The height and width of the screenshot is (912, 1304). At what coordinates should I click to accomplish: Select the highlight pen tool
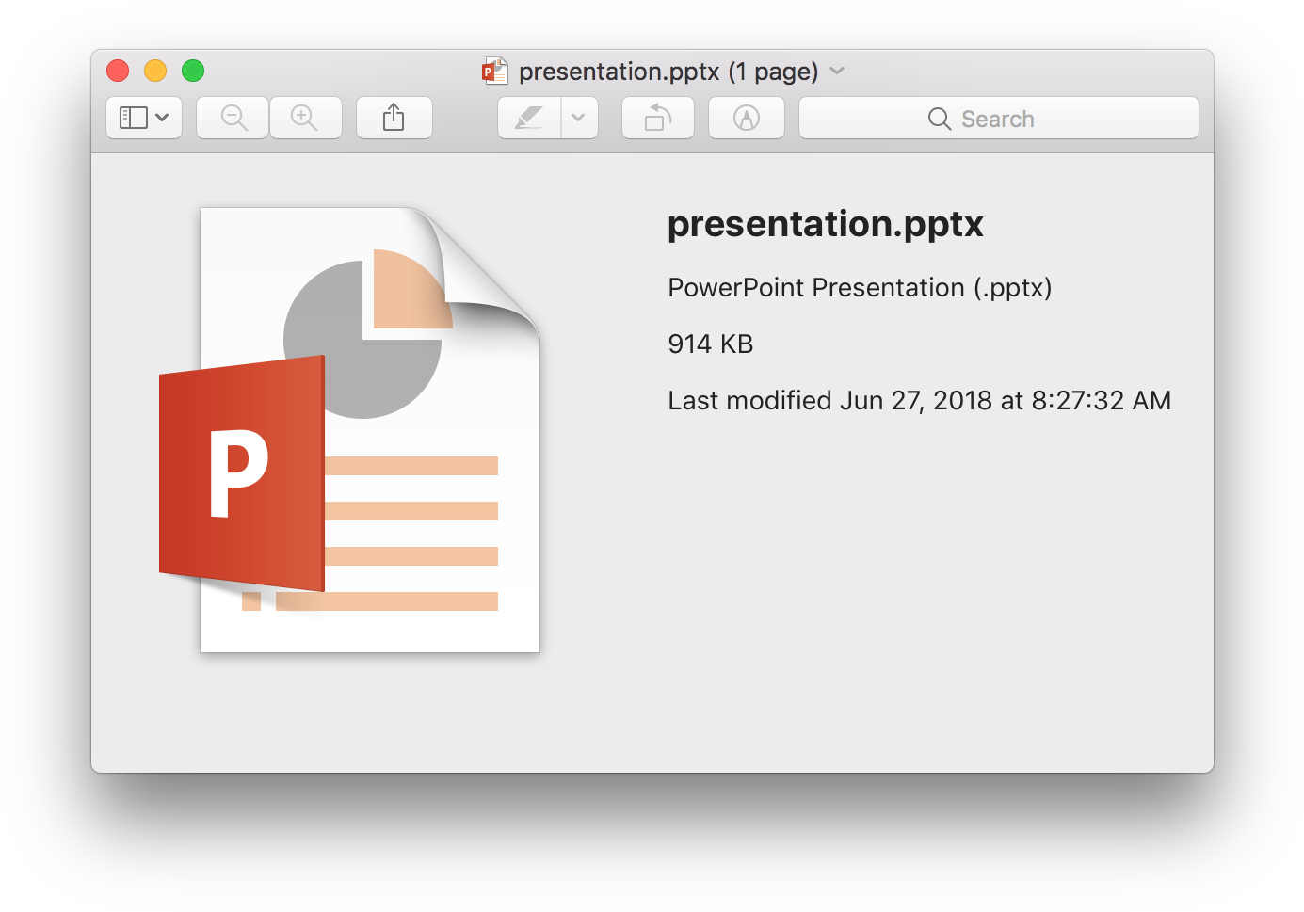pos(529,118)
